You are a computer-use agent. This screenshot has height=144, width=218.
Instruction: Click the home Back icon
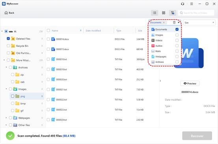click(6, 13)
